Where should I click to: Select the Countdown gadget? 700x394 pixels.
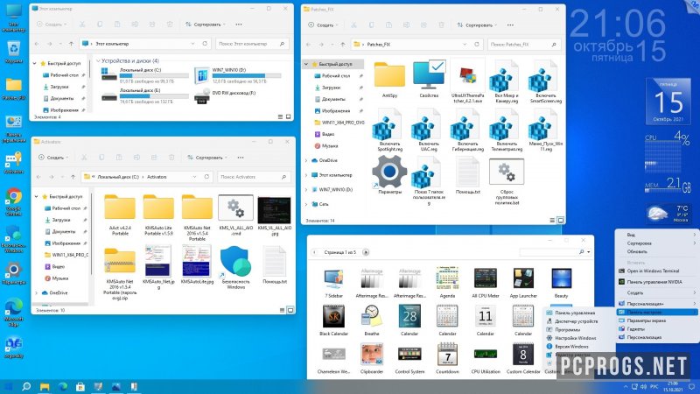click(447, 358)
